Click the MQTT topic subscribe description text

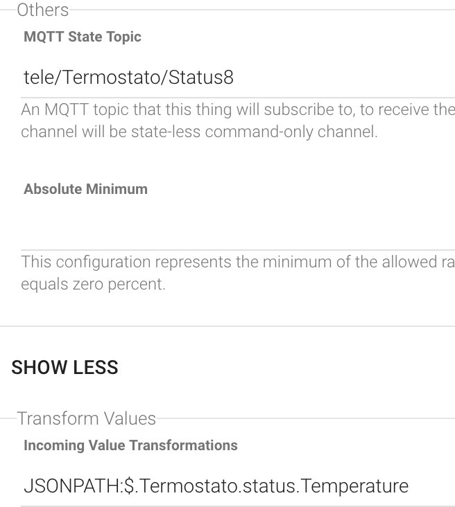click(238, 121)
